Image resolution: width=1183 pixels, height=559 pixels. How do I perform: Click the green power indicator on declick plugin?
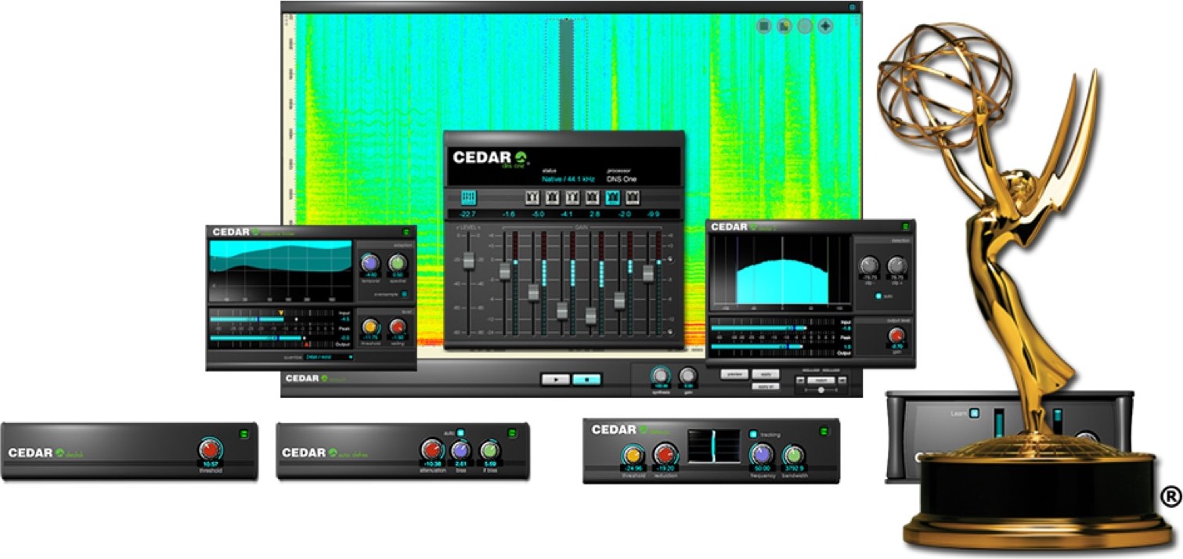(243, 431)
